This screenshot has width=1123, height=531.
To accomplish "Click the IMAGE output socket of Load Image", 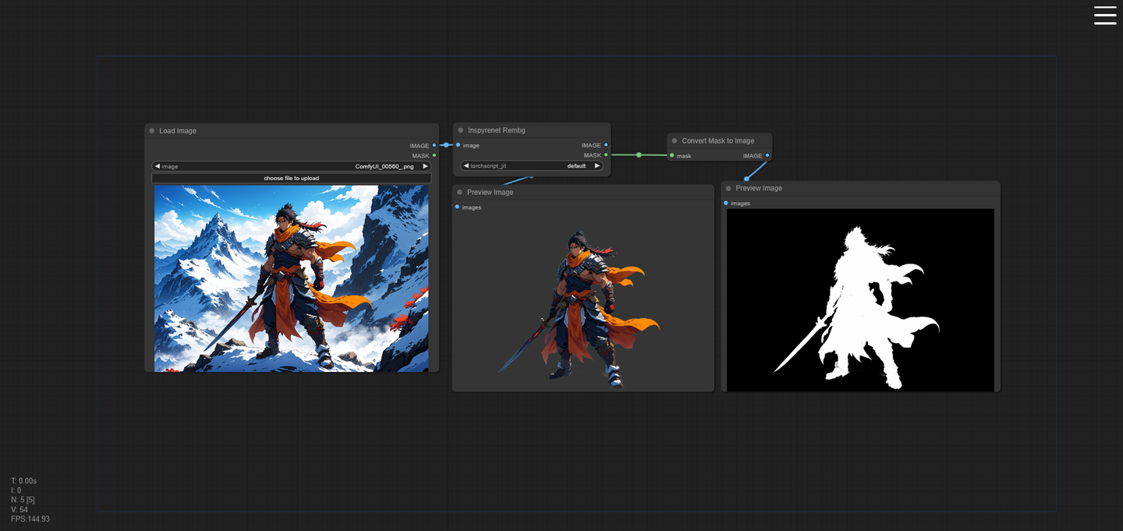I will 434,146.
